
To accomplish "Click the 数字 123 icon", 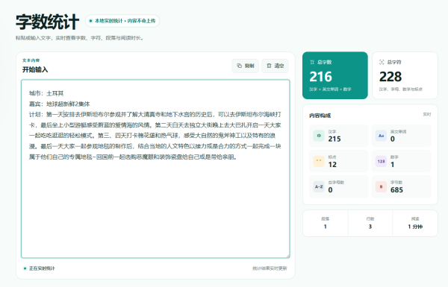I will tap(381, 161).
